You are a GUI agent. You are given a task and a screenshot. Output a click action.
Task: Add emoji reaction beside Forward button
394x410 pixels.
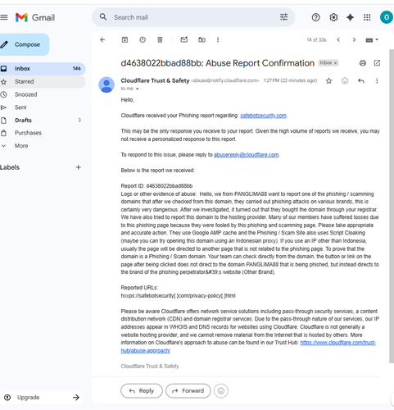point(221,391)
